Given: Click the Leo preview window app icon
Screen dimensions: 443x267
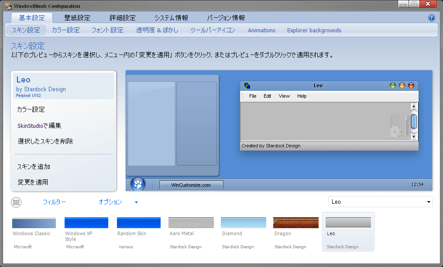Looking at the screenshot, I should 247,86.
